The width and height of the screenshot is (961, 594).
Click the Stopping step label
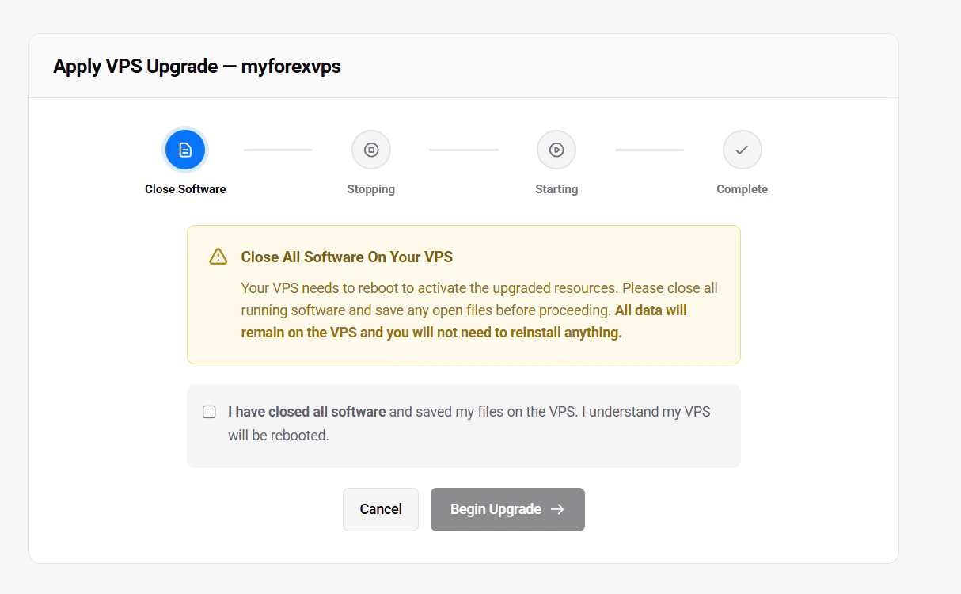tap(370, 188)
